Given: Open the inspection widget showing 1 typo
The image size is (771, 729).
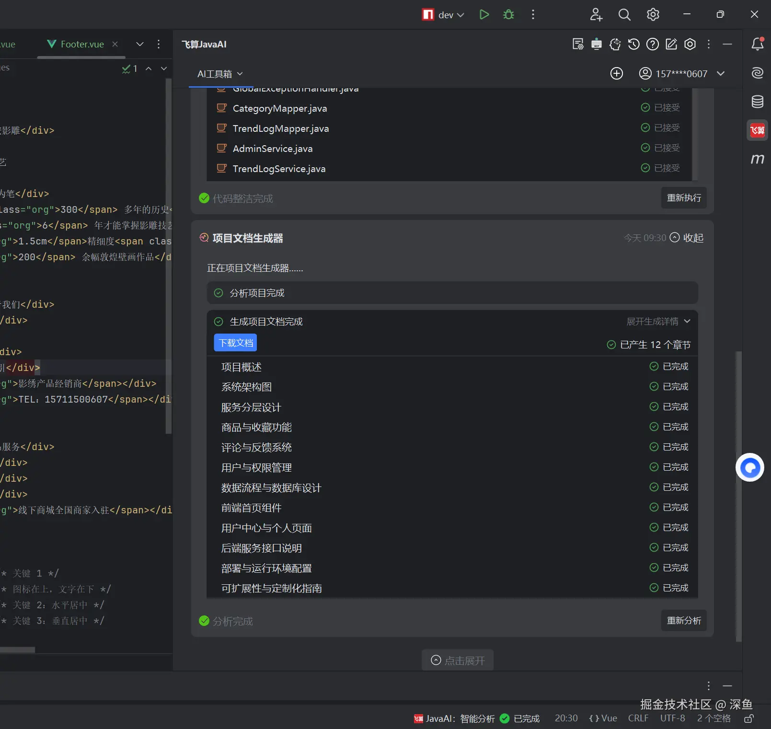Looking at the screenshot, I should tap(129, 69).
